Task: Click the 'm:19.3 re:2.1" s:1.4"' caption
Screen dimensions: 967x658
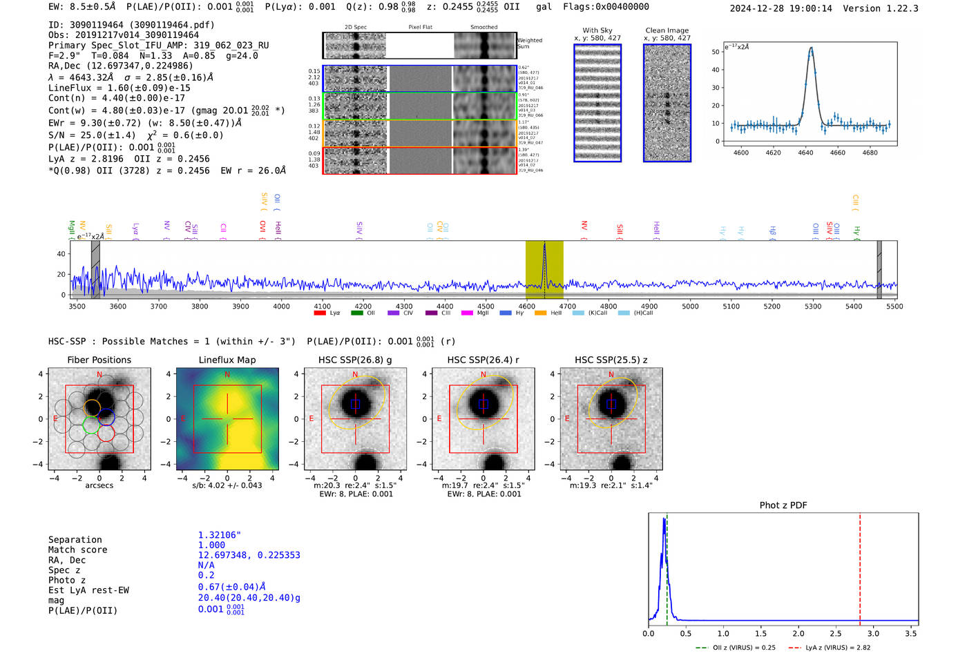Action: tap(611, 485)
